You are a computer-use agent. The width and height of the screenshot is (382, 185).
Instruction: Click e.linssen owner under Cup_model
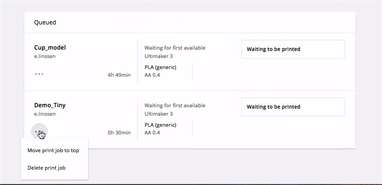(45, 56)
